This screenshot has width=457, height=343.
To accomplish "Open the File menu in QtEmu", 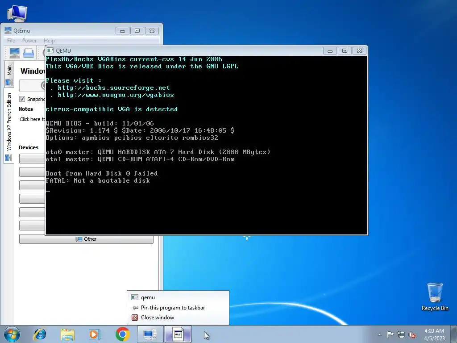I will [11, 41].
